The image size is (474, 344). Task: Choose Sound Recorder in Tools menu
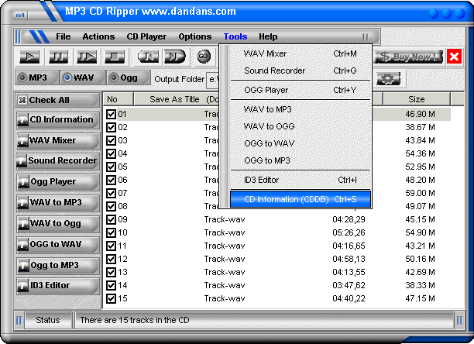(301, 71)
